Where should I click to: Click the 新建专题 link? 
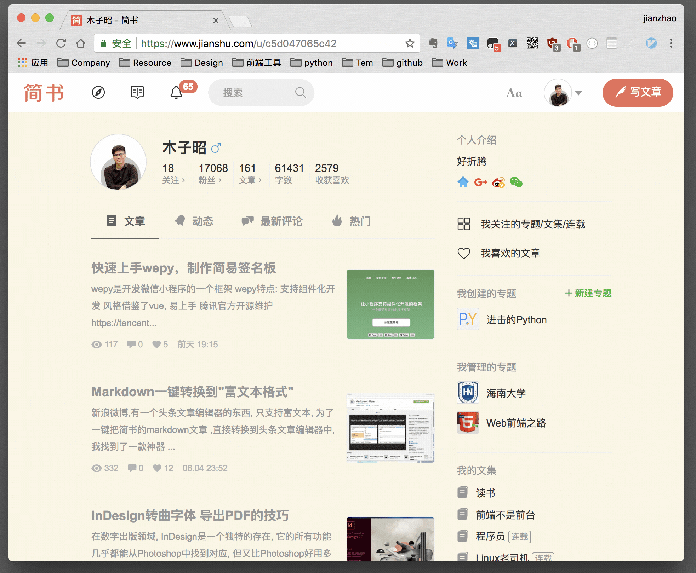tap(588, 293)
